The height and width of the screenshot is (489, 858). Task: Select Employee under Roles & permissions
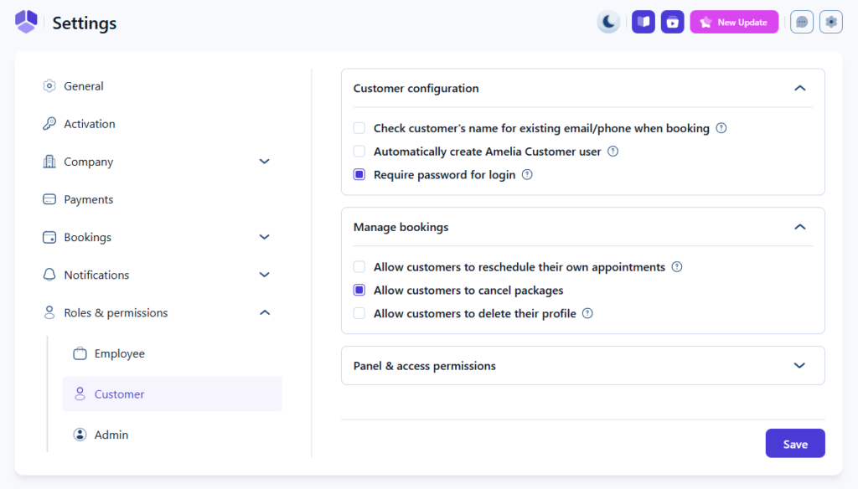point(119,353)
